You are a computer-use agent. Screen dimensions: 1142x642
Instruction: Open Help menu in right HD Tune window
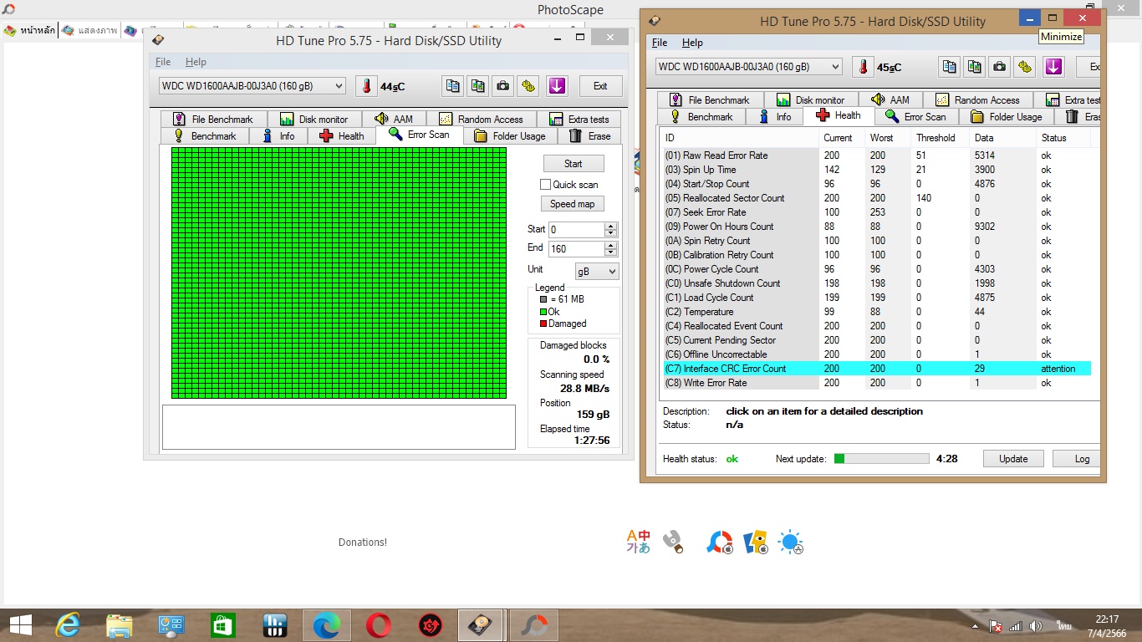coord(692,43)
